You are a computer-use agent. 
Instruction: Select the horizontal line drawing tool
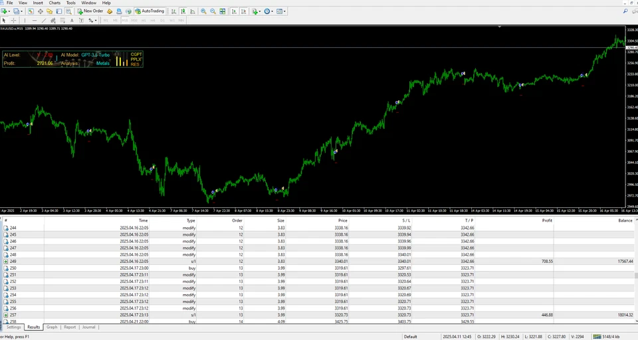pos(34,20)
